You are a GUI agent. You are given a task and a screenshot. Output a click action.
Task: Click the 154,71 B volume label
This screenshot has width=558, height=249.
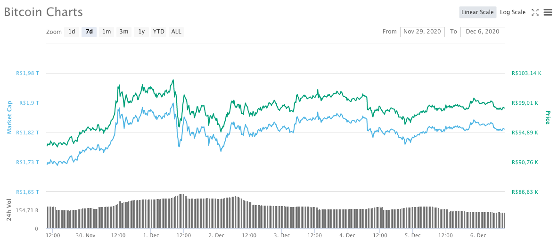pos(27,210)
